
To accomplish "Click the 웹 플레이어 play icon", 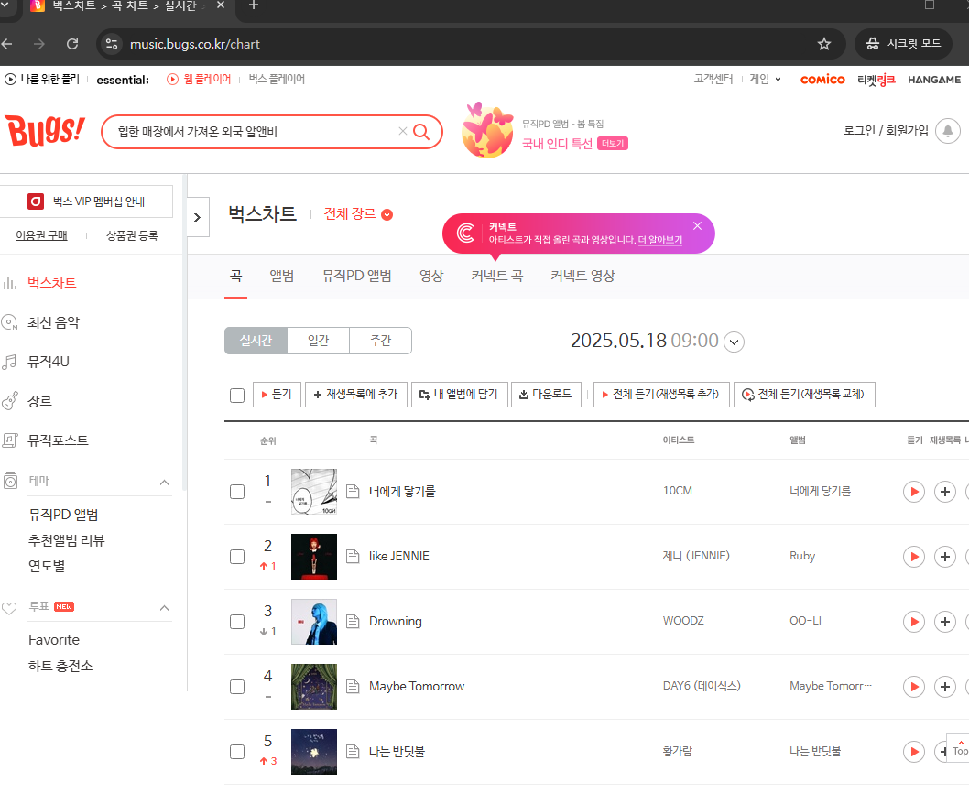I will [x=172, y=79].
